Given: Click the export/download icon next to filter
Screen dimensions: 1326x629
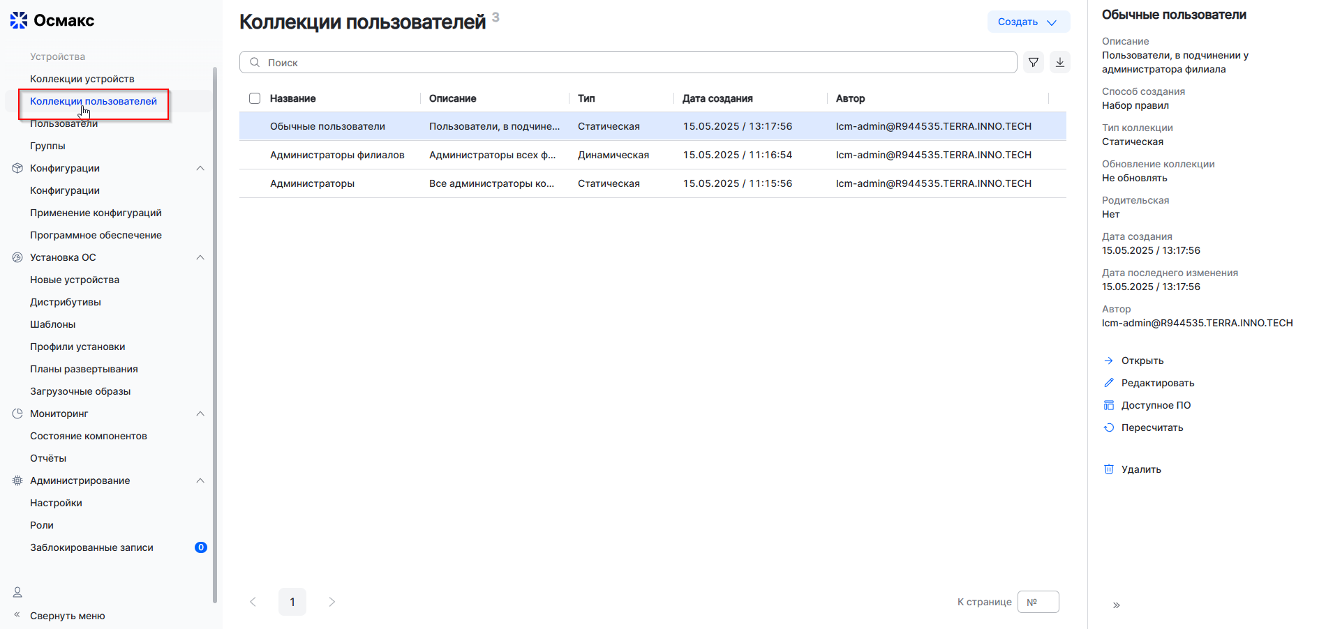Looking at the screenshot, I should [x=1060, y=62].
